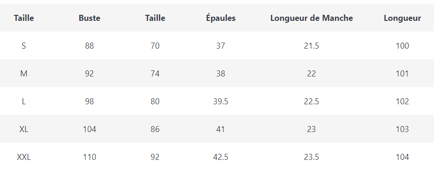Click shoulder value 42.5 in XXL row

tap(220, 158)
